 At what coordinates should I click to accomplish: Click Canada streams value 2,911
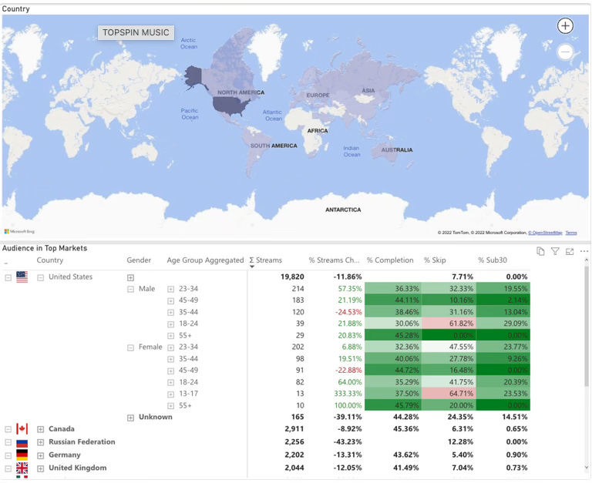[x=294, y=429]
